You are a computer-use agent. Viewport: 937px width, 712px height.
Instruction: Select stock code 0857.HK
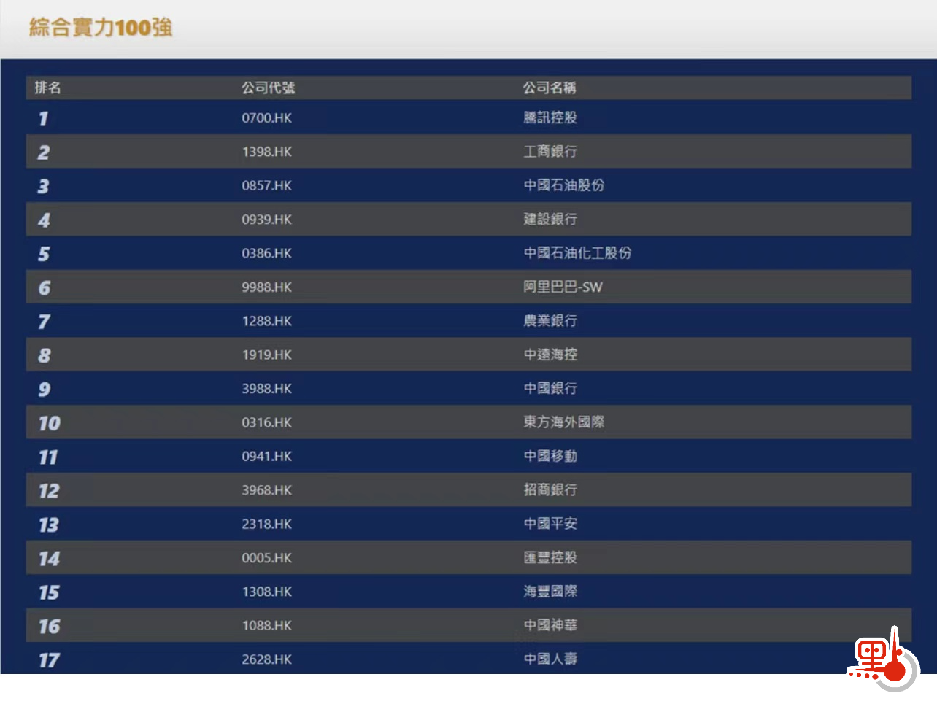[x=266, y=185]
